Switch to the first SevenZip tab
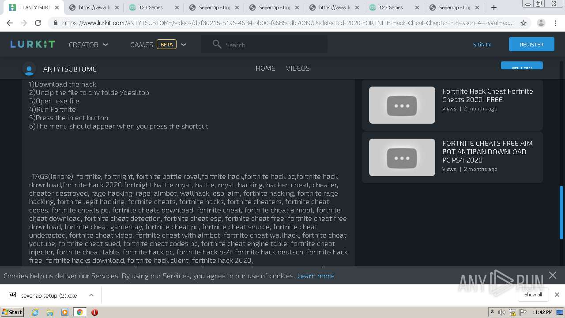This screenshot has width=565, height=318. click(213, 8)
